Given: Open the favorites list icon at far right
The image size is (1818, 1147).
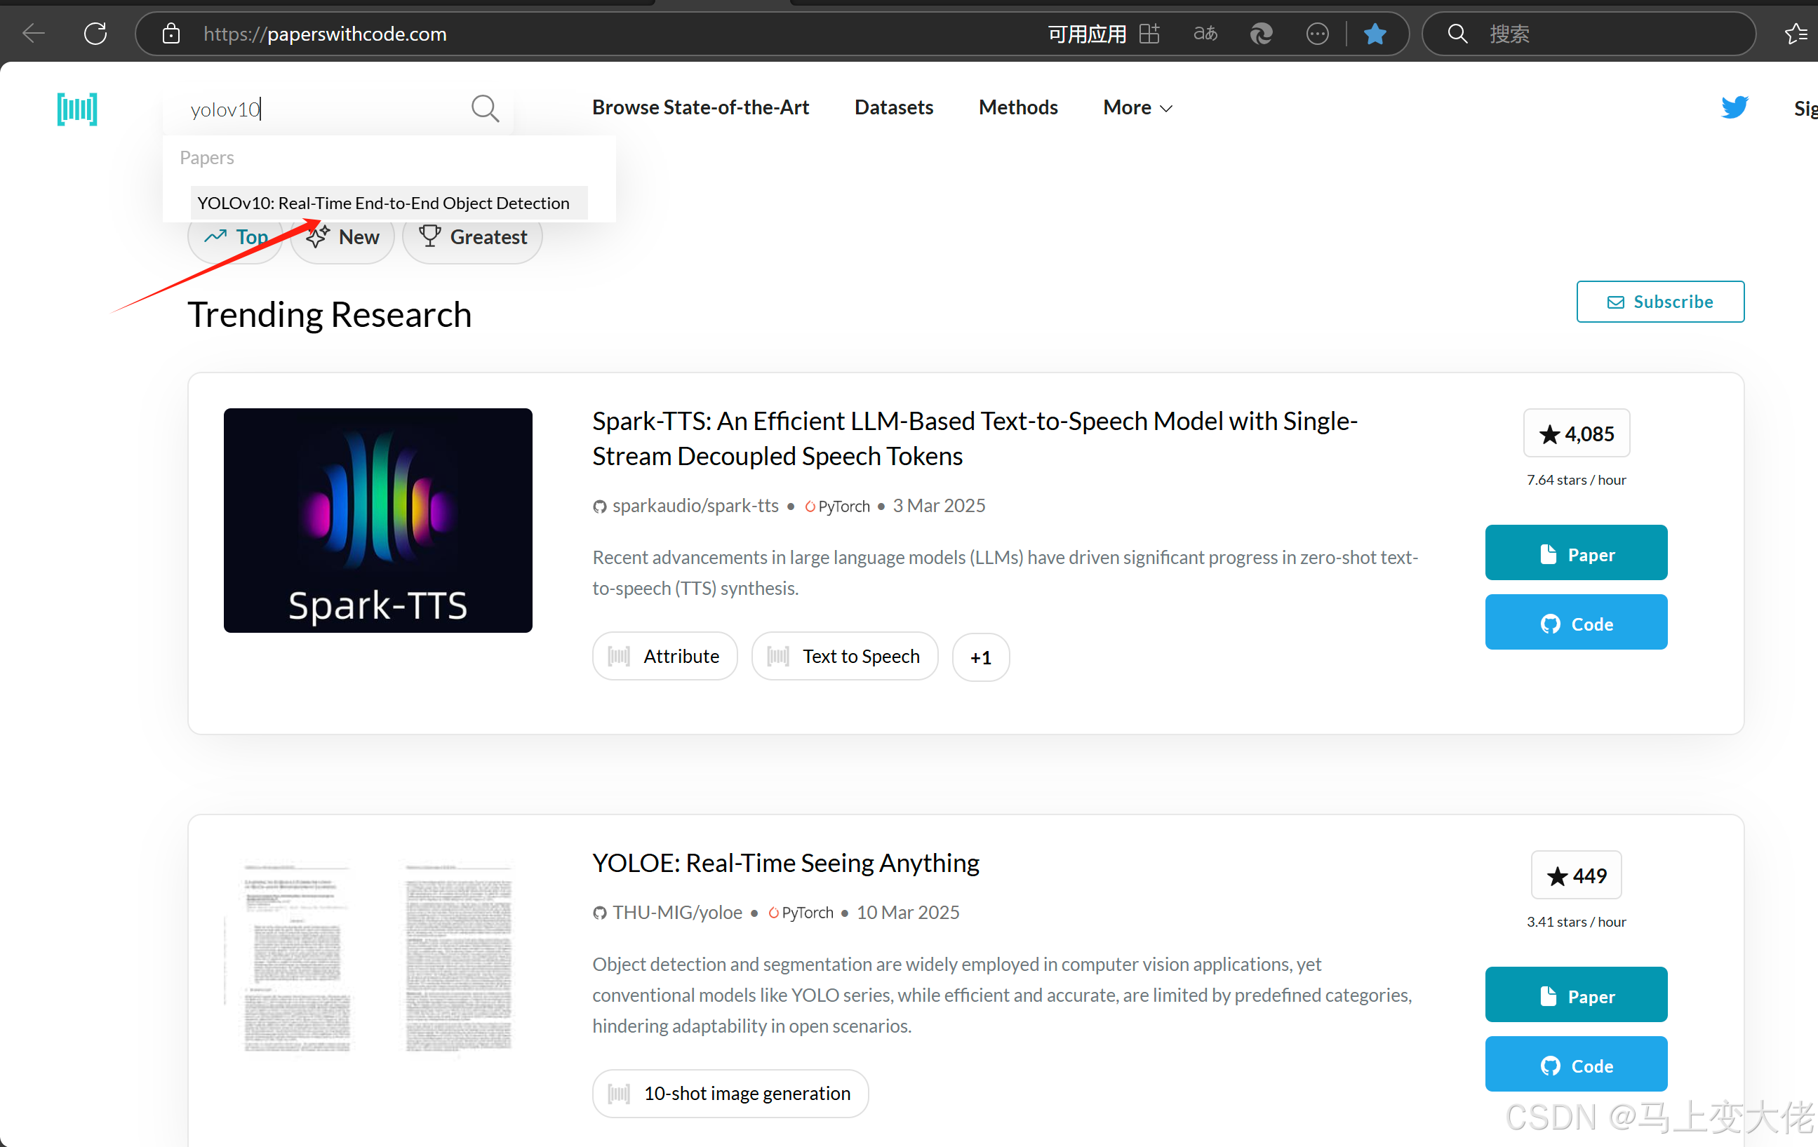Looking at the screenshot, I should [1796, 34].
